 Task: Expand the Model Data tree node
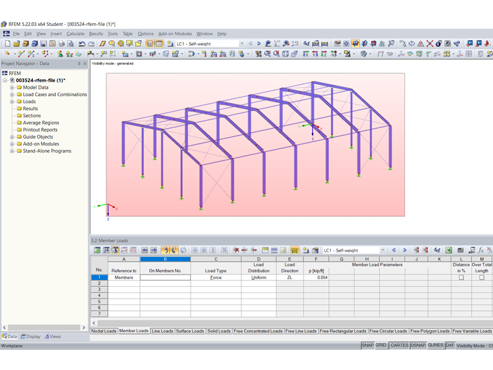click(x=12, y=88)
